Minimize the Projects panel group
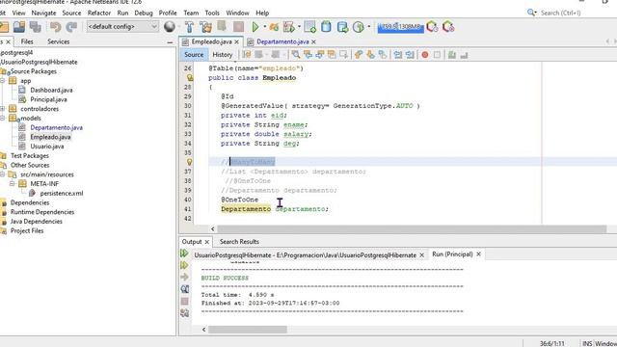 click(x=170, y=41)
